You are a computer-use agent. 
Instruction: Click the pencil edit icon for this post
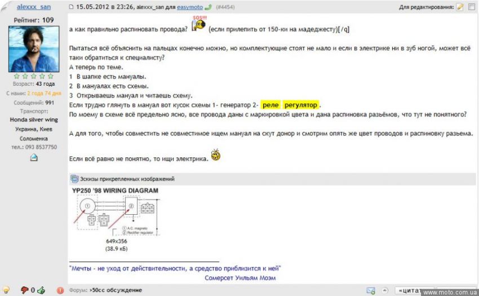click(x=460, y=7)
